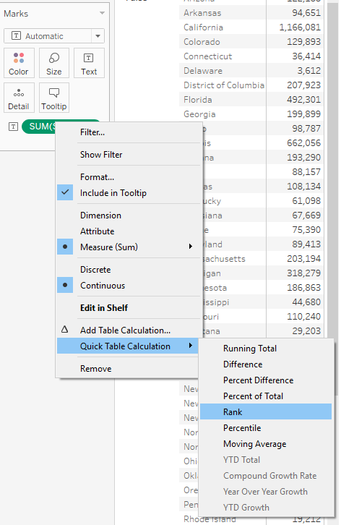Select the Connecticut row label
Viewport: 341px width, 525px height.
point(207,56)
